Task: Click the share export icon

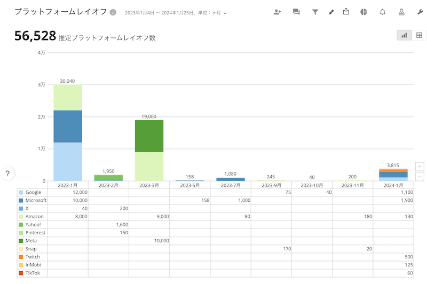Action: pos(346,11)
